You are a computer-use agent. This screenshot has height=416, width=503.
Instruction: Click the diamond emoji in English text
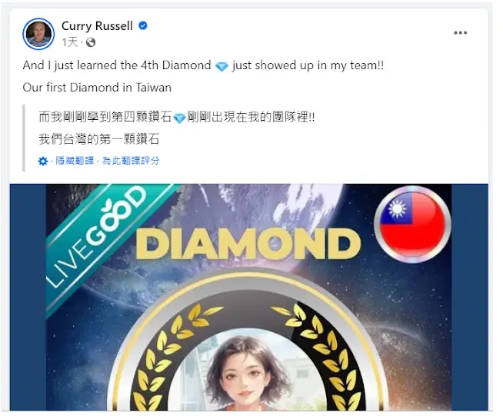point(222,66)
